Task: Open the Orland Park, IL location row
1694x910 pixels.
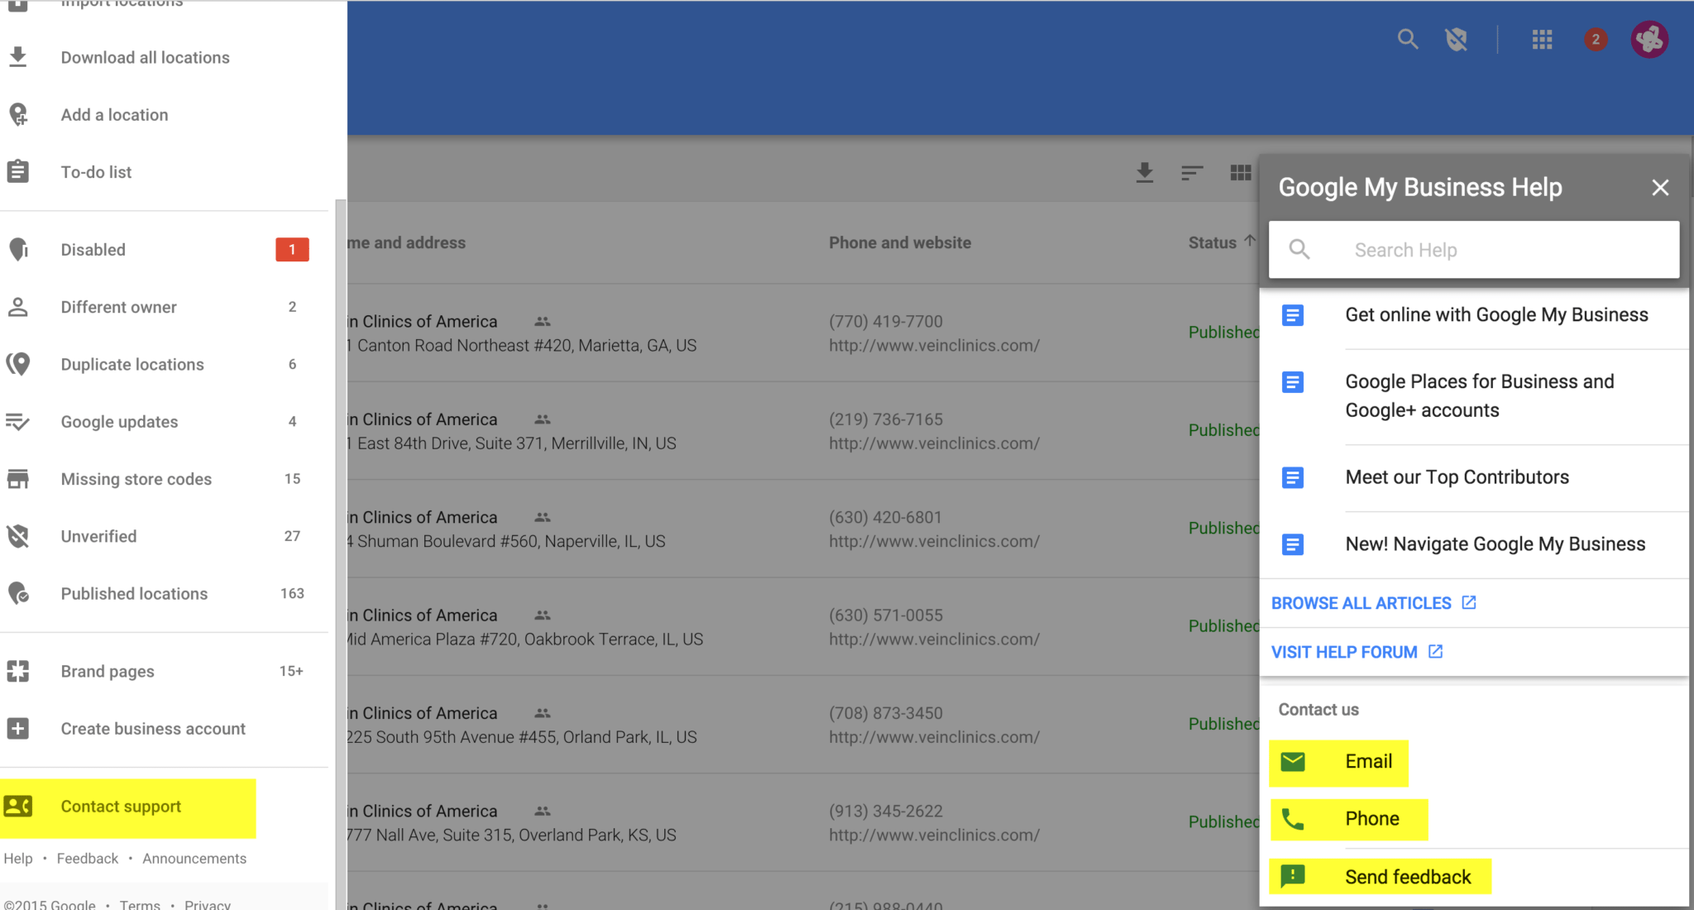Action: tap(802, 725)
